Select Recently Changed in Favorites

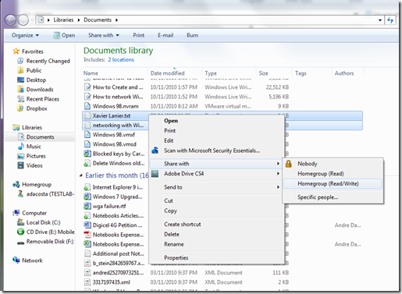[x=48, y=61]
